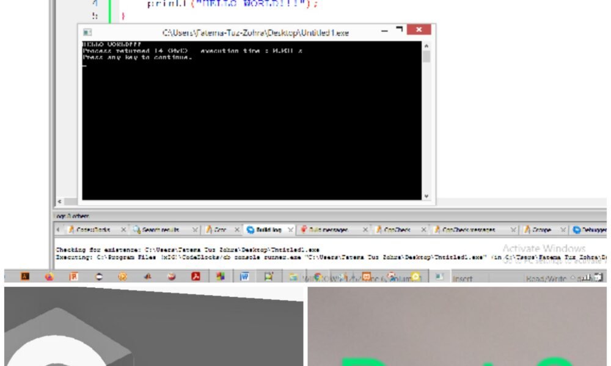This screenshot has height=366, width=611.
Task: Open Microsoft Word from the taskbar
Action: [x=244, y=276]
